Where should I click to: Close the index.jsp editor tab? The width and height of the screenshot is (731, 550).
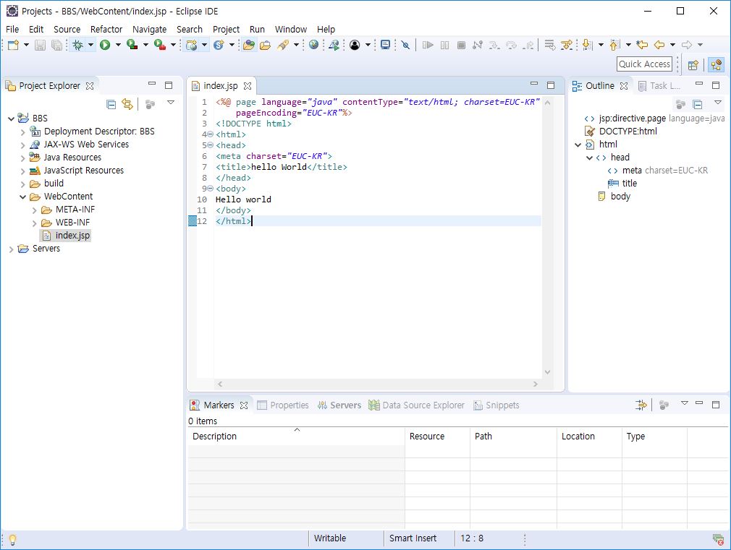tap(248, 86)
